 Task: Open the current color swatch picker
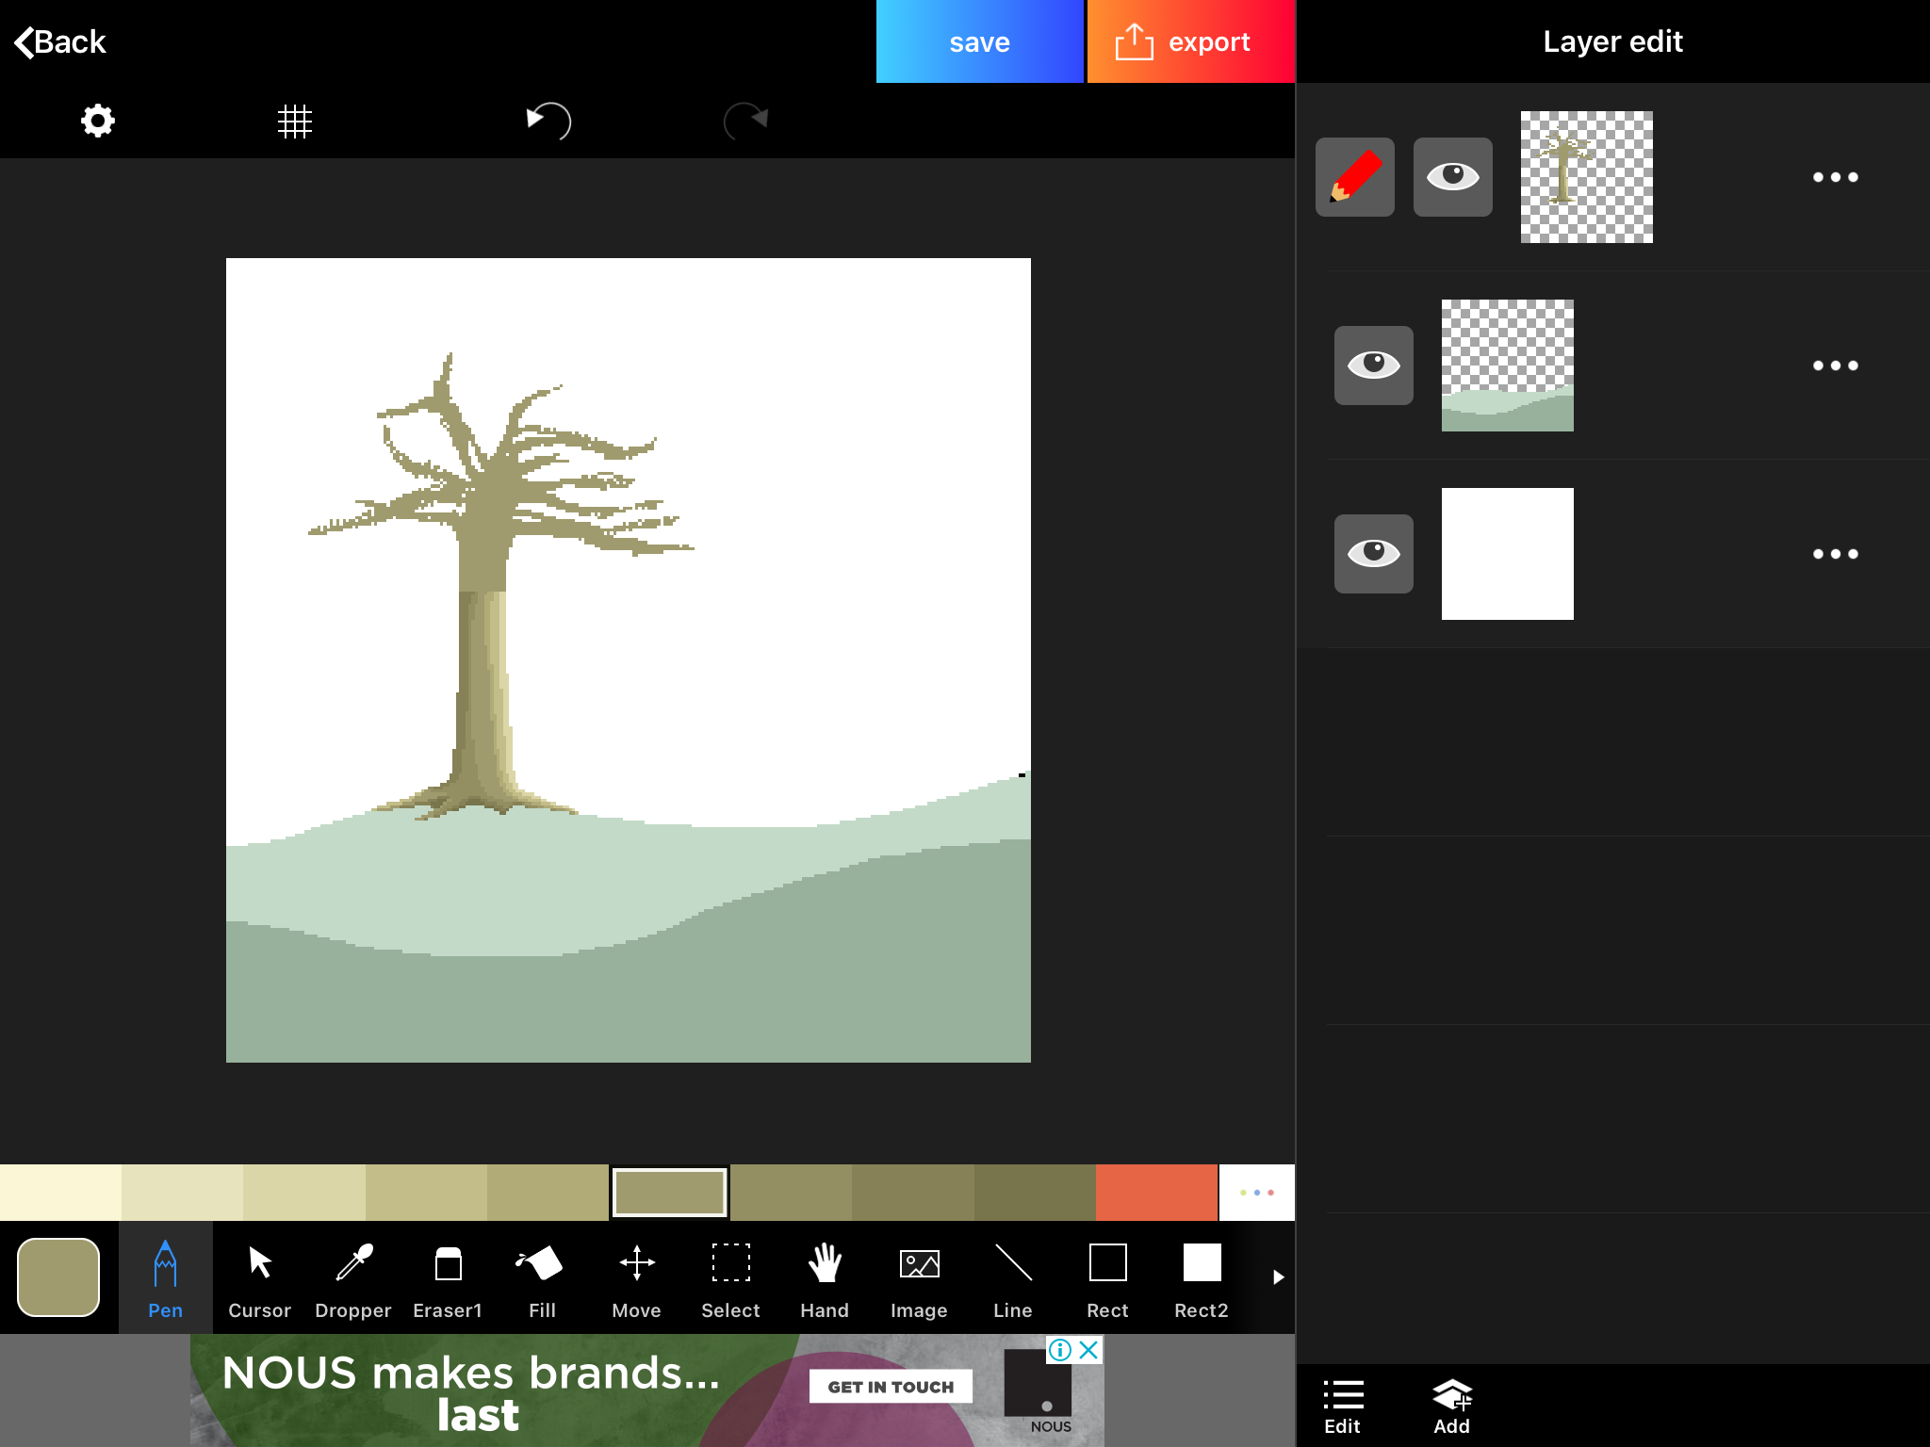point(58,1277)
